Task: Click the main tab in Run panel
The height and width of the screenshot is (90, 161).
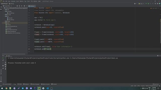Action: click(9, 56)
